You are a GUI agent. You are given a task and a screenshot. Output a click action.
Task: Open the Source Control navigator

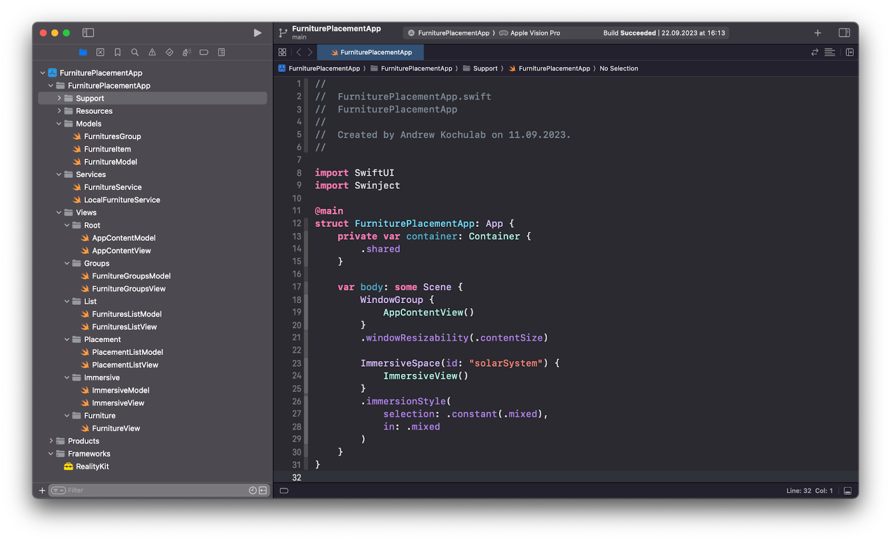coord(100,52)
